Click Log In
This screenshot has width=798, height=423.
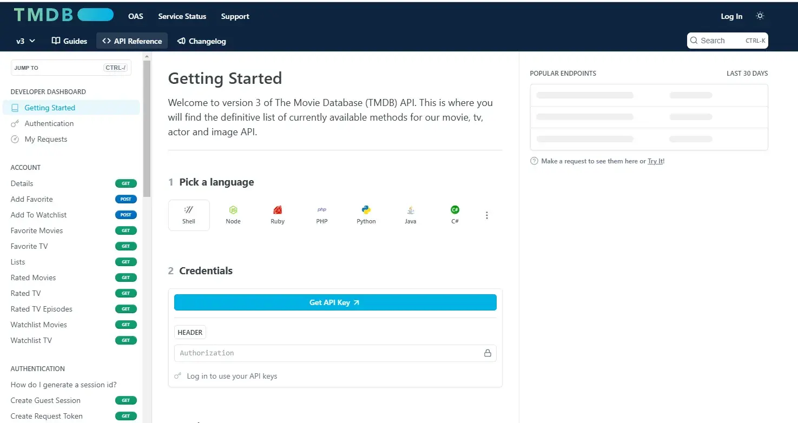[731, 16]
